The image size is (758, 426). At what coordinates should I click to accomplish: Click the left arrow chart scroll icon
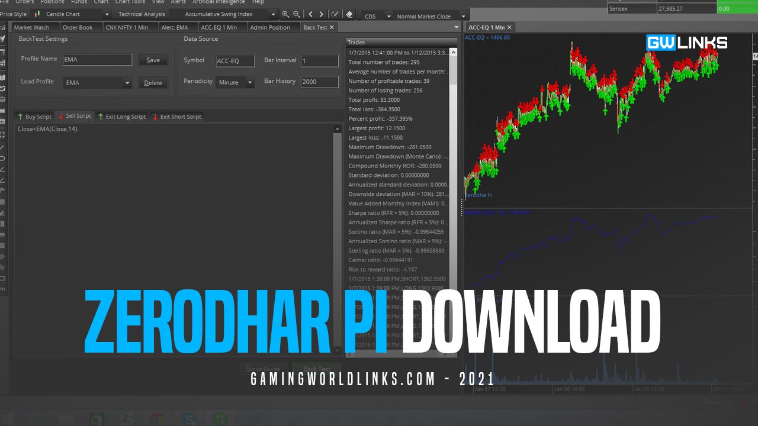pyautogui.click(x=311, y=14)
